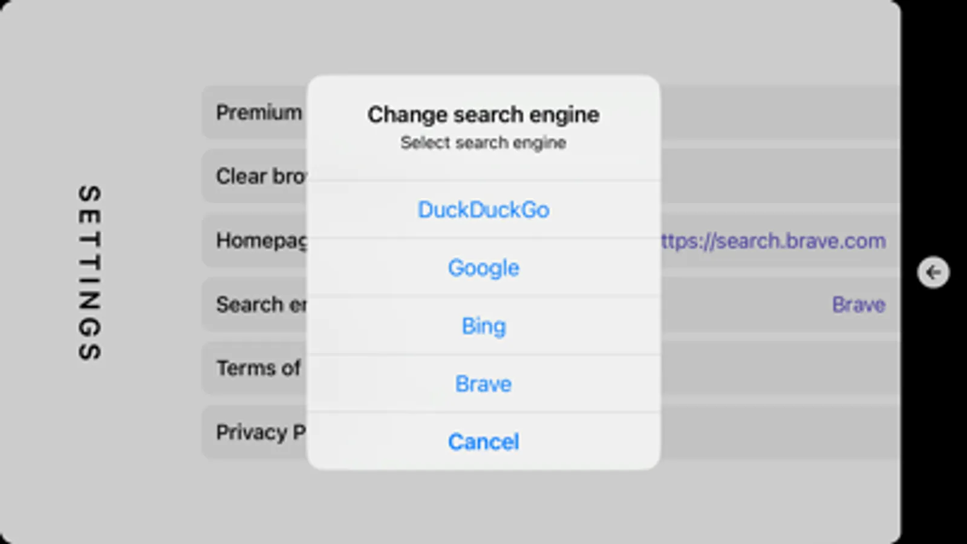Open the Terms of Service row
Viewport: 967px width, 544px height.
[x=258, y=368]
